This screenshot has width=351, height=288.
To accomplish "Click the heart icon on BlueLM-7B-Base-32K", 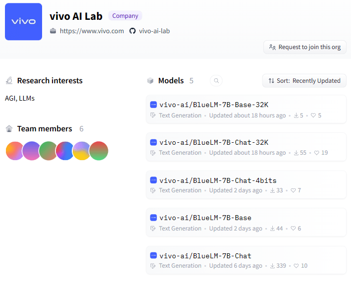I will (313, 115).
